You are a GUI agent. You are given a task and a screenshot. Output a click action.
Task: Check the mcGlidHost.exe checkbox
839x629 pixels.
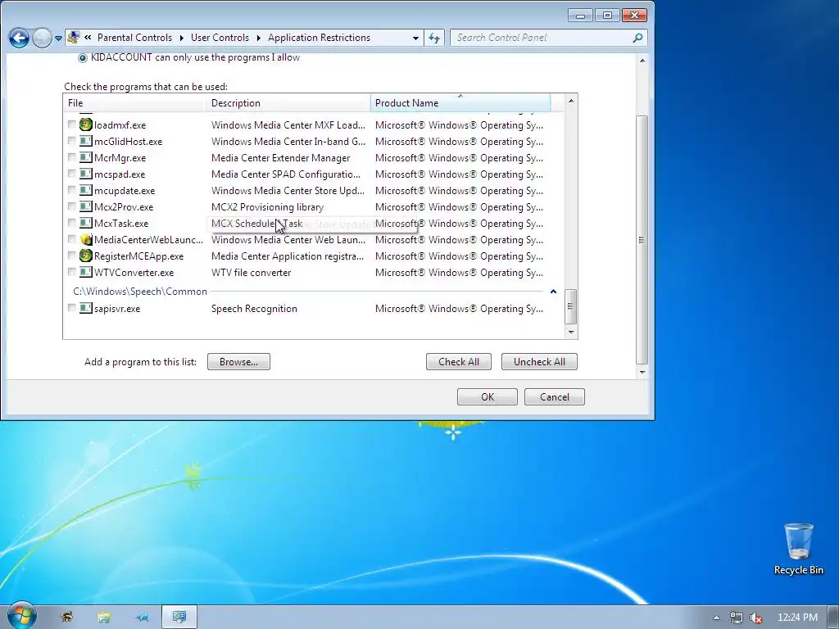[72, 141]
